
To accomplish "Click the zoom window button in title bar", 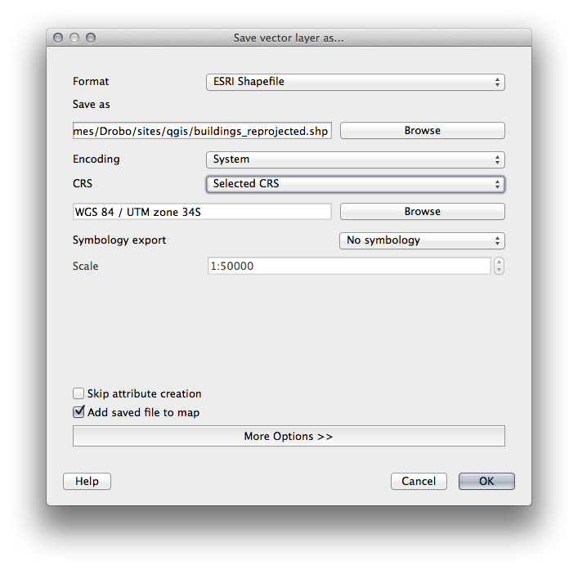I will pyautogui.click(x=91, y=38).
